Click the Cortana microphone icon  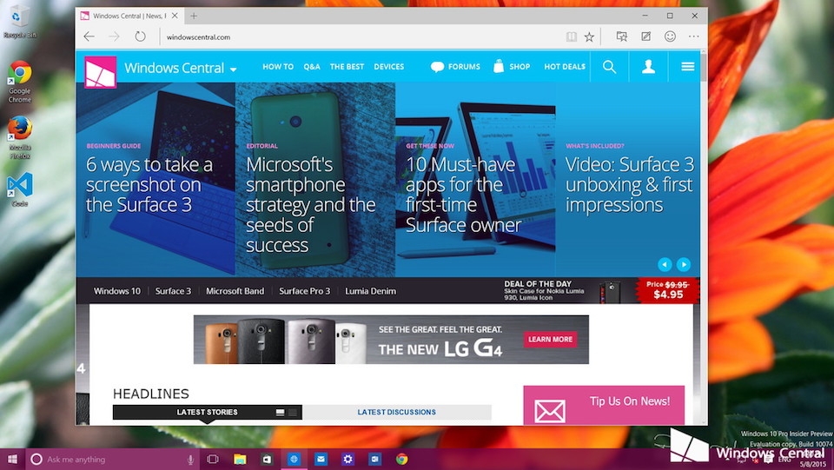[x=190, y=460]
